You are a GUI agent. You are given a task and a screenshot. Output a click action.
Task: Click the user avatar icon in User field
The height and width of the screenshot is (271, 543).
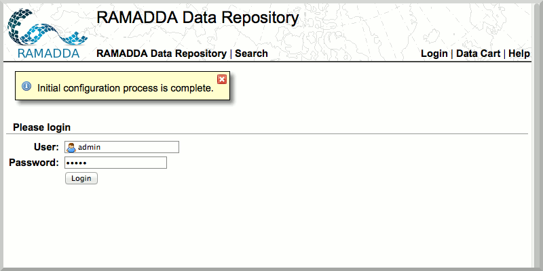pos(71,147)
